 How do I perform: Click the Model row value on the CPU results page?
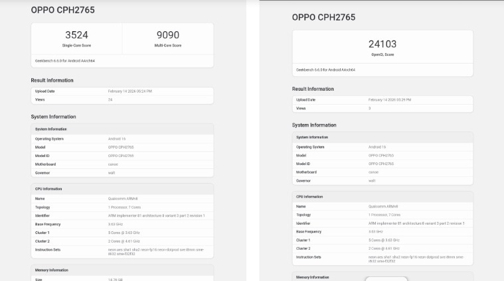(121, 147)
